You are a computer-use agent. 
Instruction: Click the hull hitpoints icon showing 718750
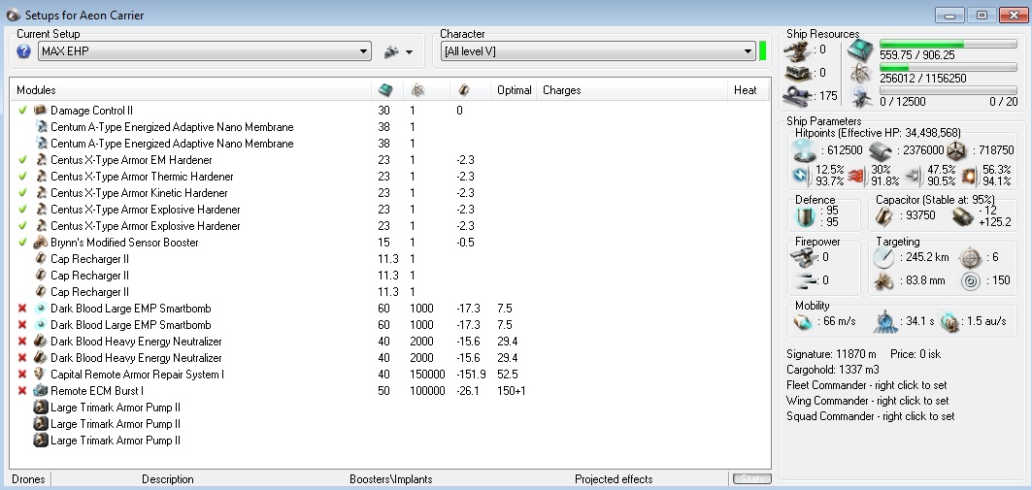click(956, 150)
